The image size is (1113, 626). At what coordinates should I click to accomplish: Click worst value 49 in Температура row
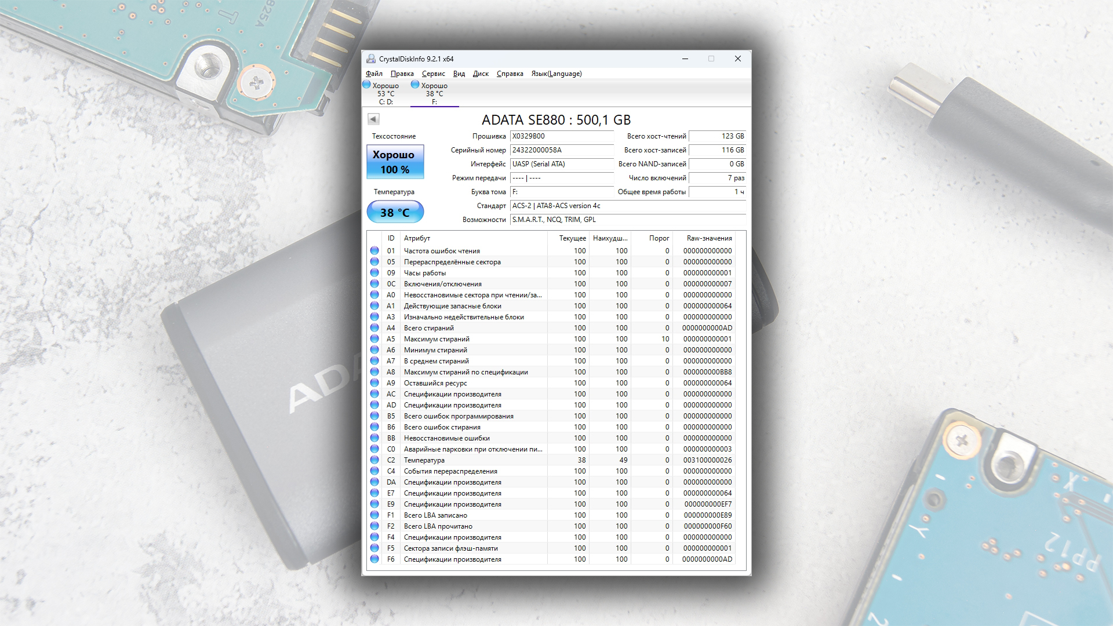pos(623,460)
